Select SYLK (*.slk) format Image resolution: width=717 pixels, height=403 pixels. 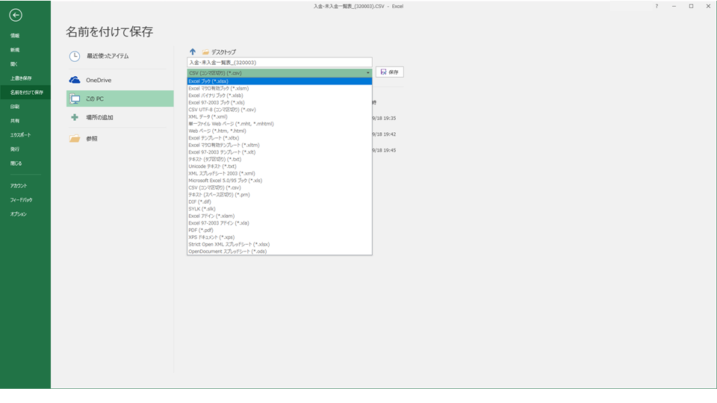tap(279, 209)
